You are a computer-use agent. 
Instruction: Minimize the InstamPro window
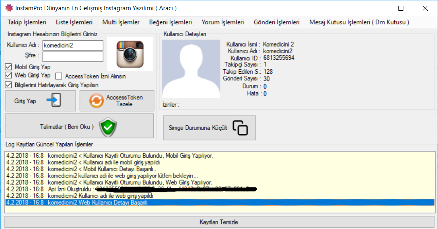point(377,8)
